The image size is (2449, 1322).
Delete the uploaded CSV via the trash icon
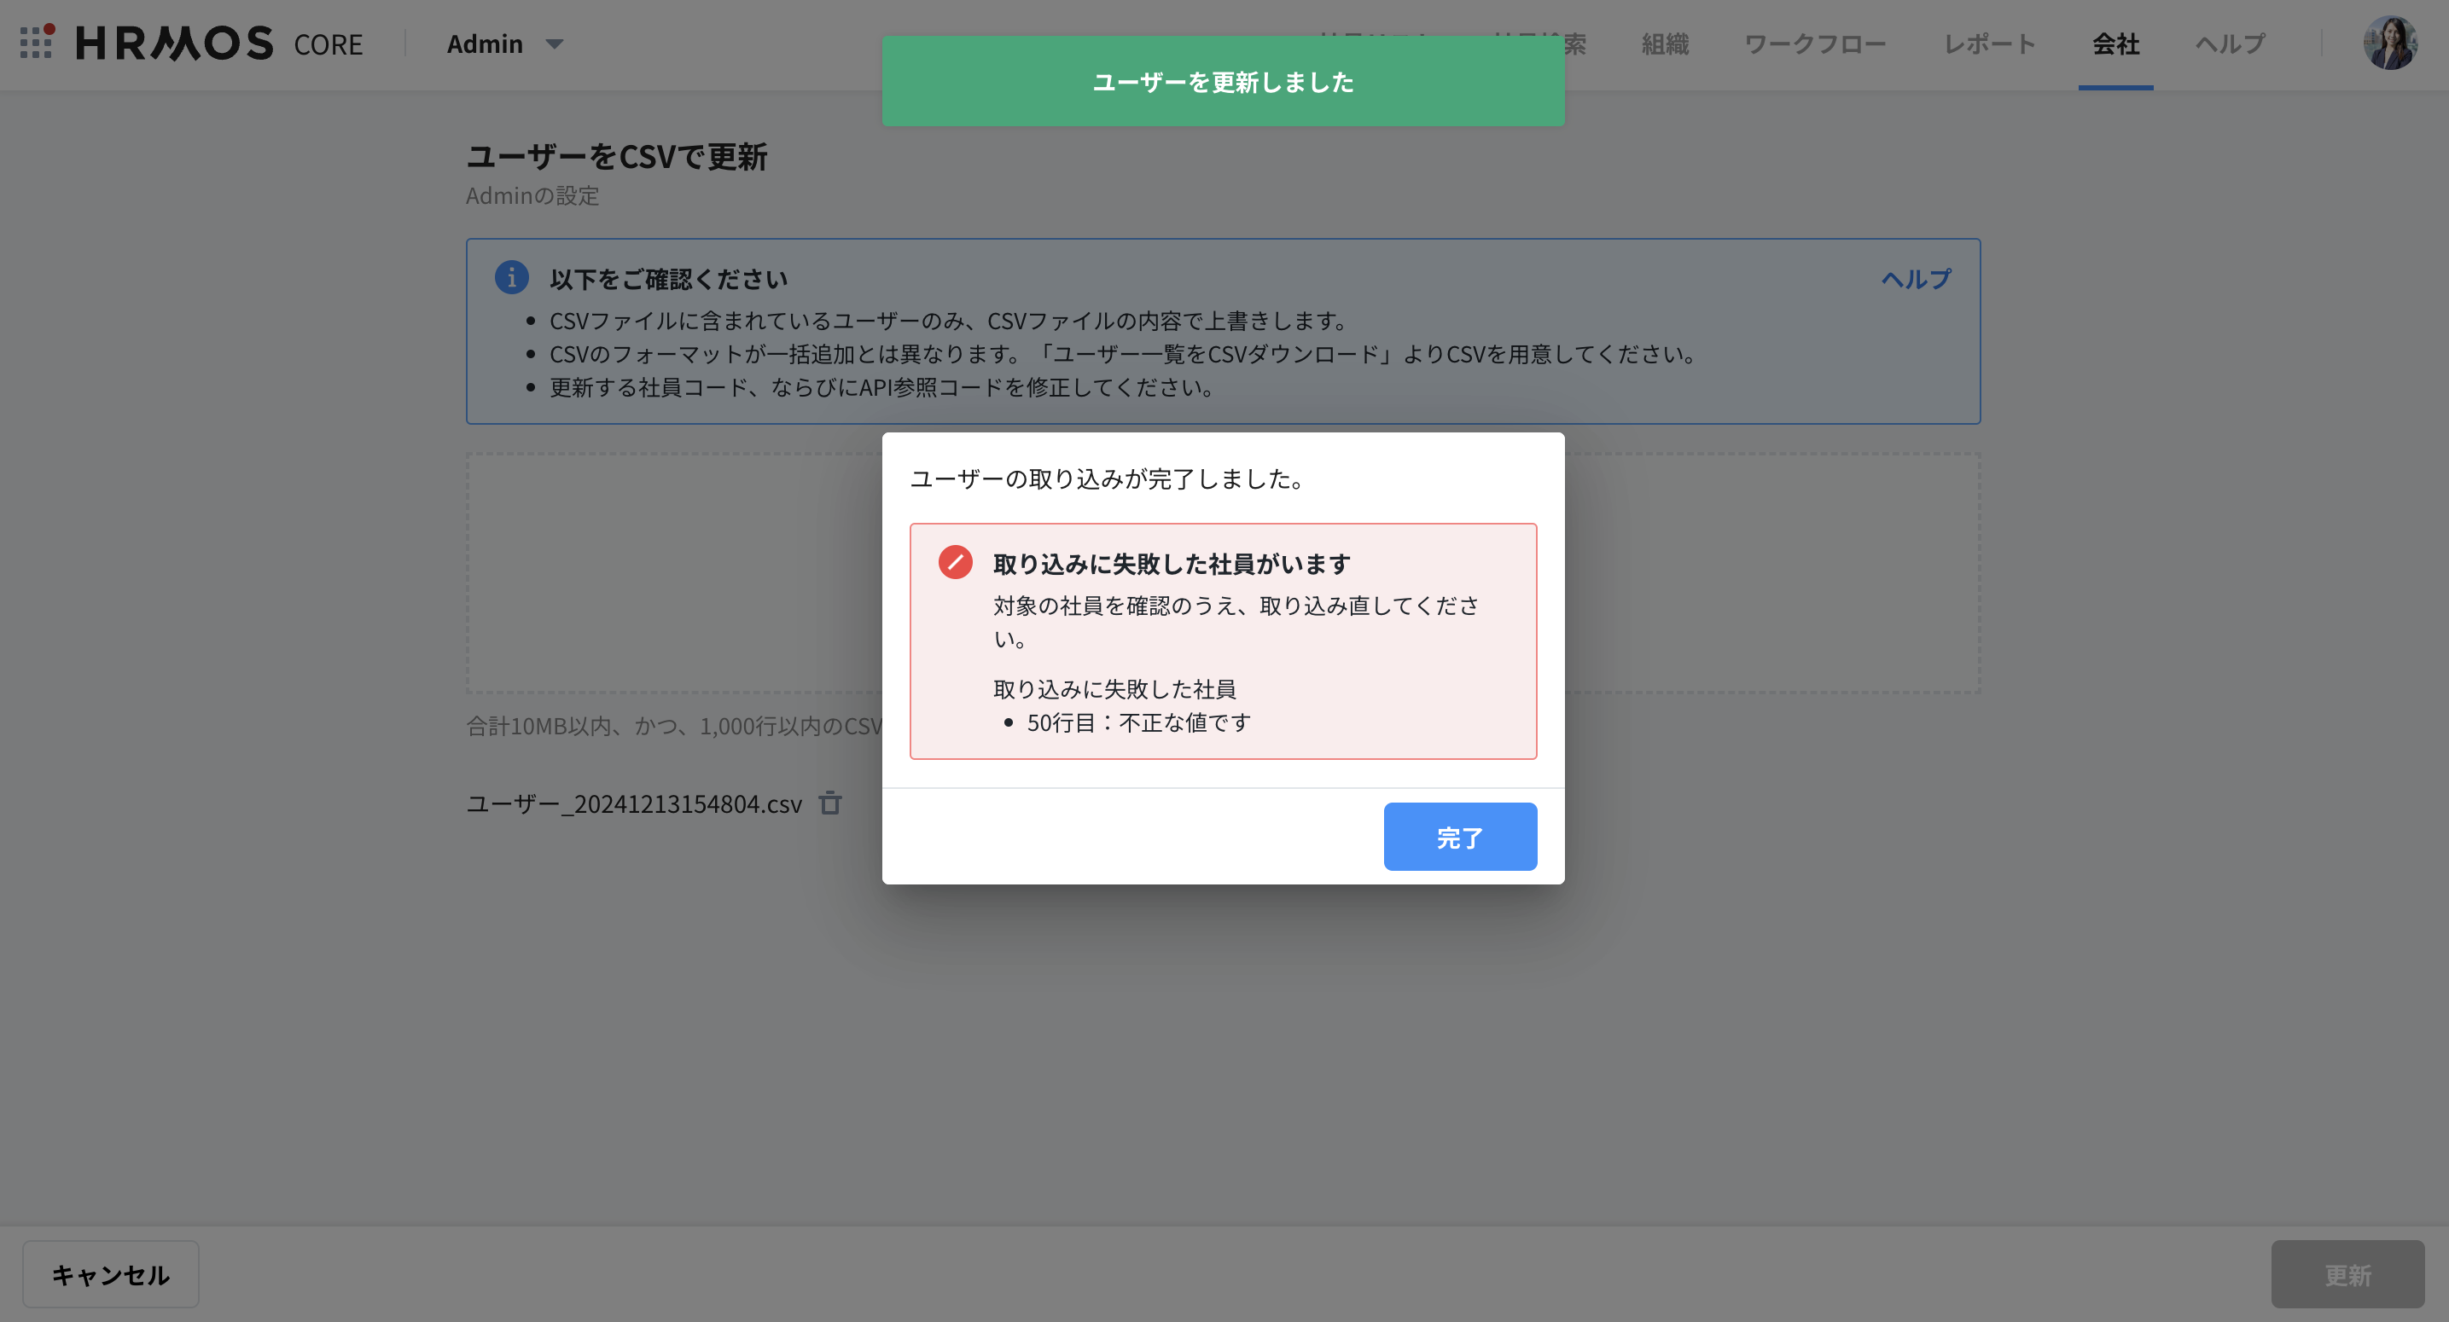[x=830, y=803]
